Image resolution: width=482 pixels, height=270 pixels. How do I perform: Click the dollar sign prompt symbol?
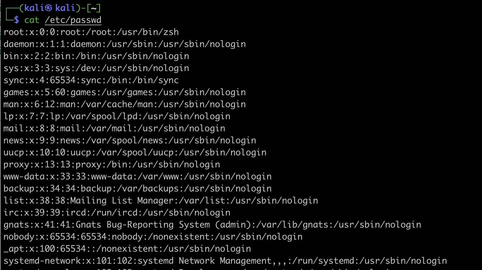[x=17, y=20]
